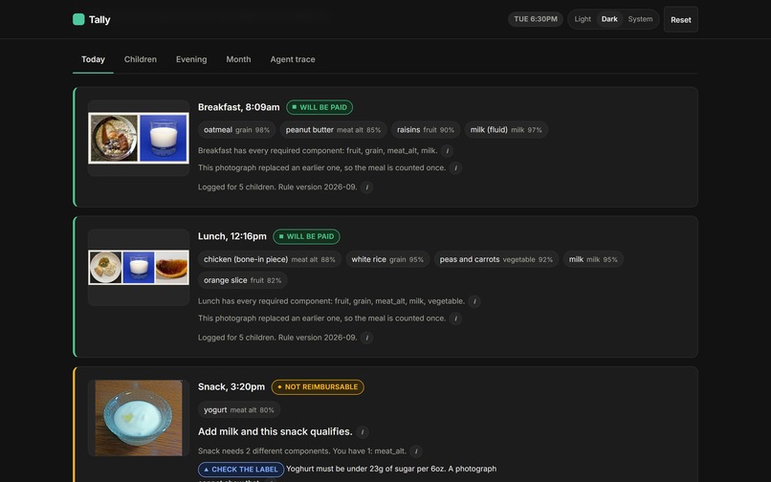This screenshot has height=482, width=771.
Task: Open info icon beside Lunch logged for 5 children
Action: [366, 338]
